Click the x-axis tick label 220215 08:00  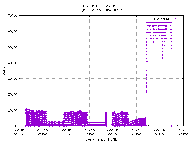42,132
